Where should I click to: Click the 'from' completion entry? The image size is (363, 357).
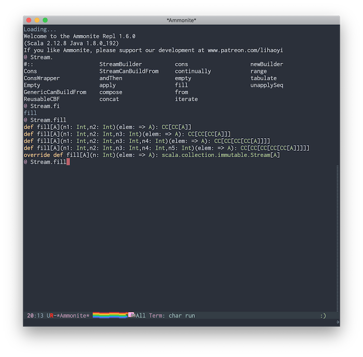(x=181, y=92)
